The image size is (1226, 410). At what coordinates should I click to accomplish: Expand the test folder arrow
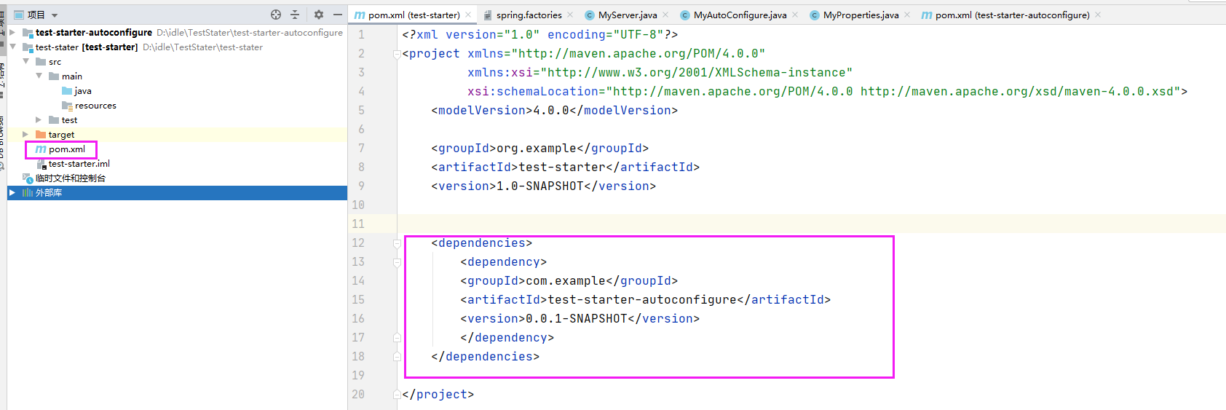pos(39,120)
